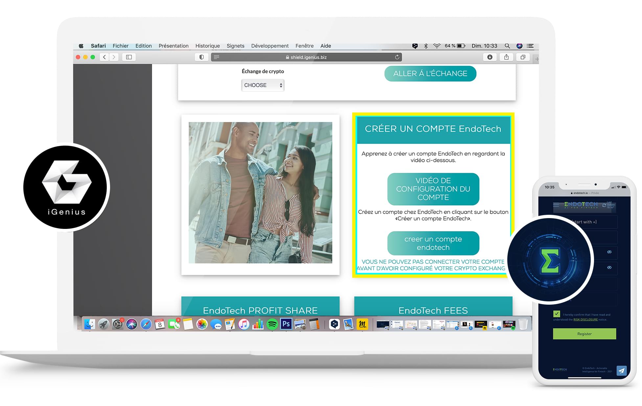The width and height of the screenshot is (642, 406).
Task: Click the Safari sidebar toggle icon
Action: 129,57
